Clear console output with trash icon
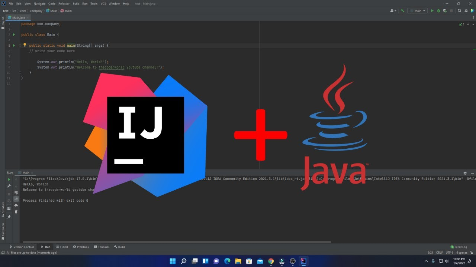 pos(16,212)
